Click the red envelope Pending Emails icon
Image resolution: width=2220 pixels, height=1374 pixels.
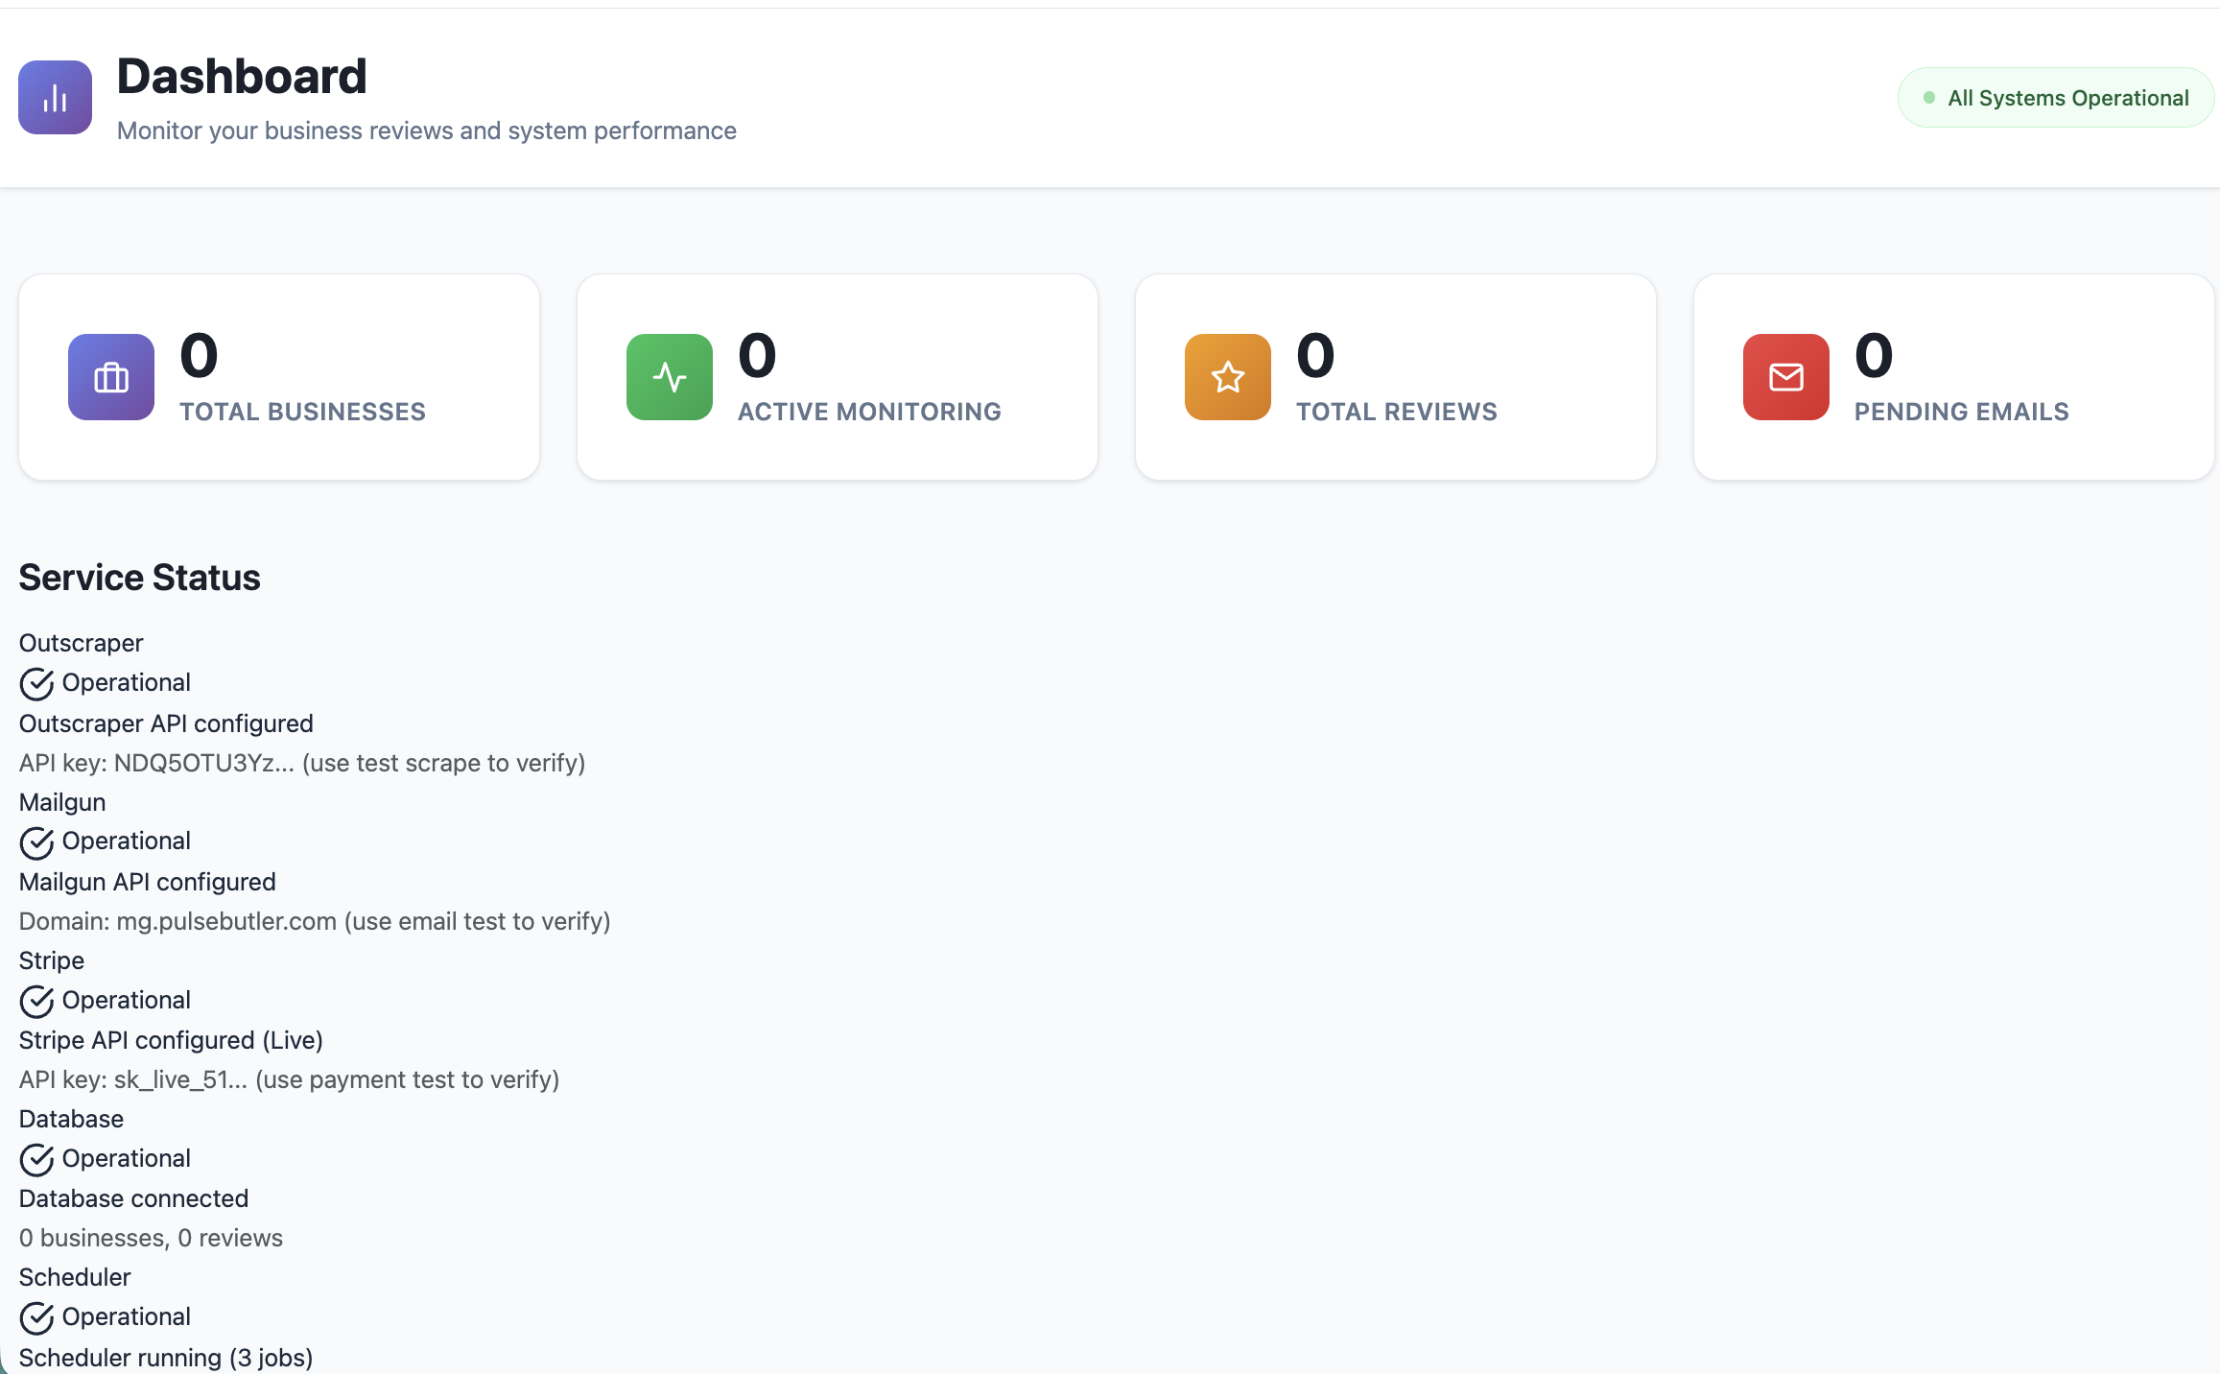pos(1785,377)
